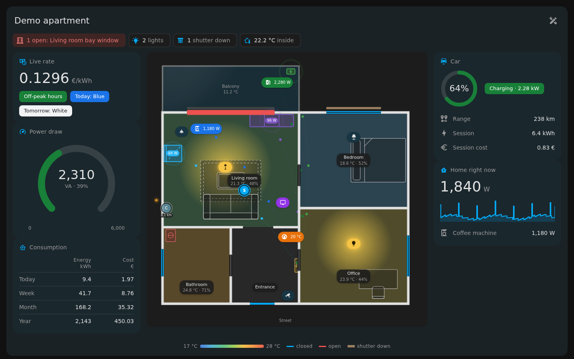Click the Live rate header icon
This screenshot has width=574, height=359.
(x=23, y=61)
